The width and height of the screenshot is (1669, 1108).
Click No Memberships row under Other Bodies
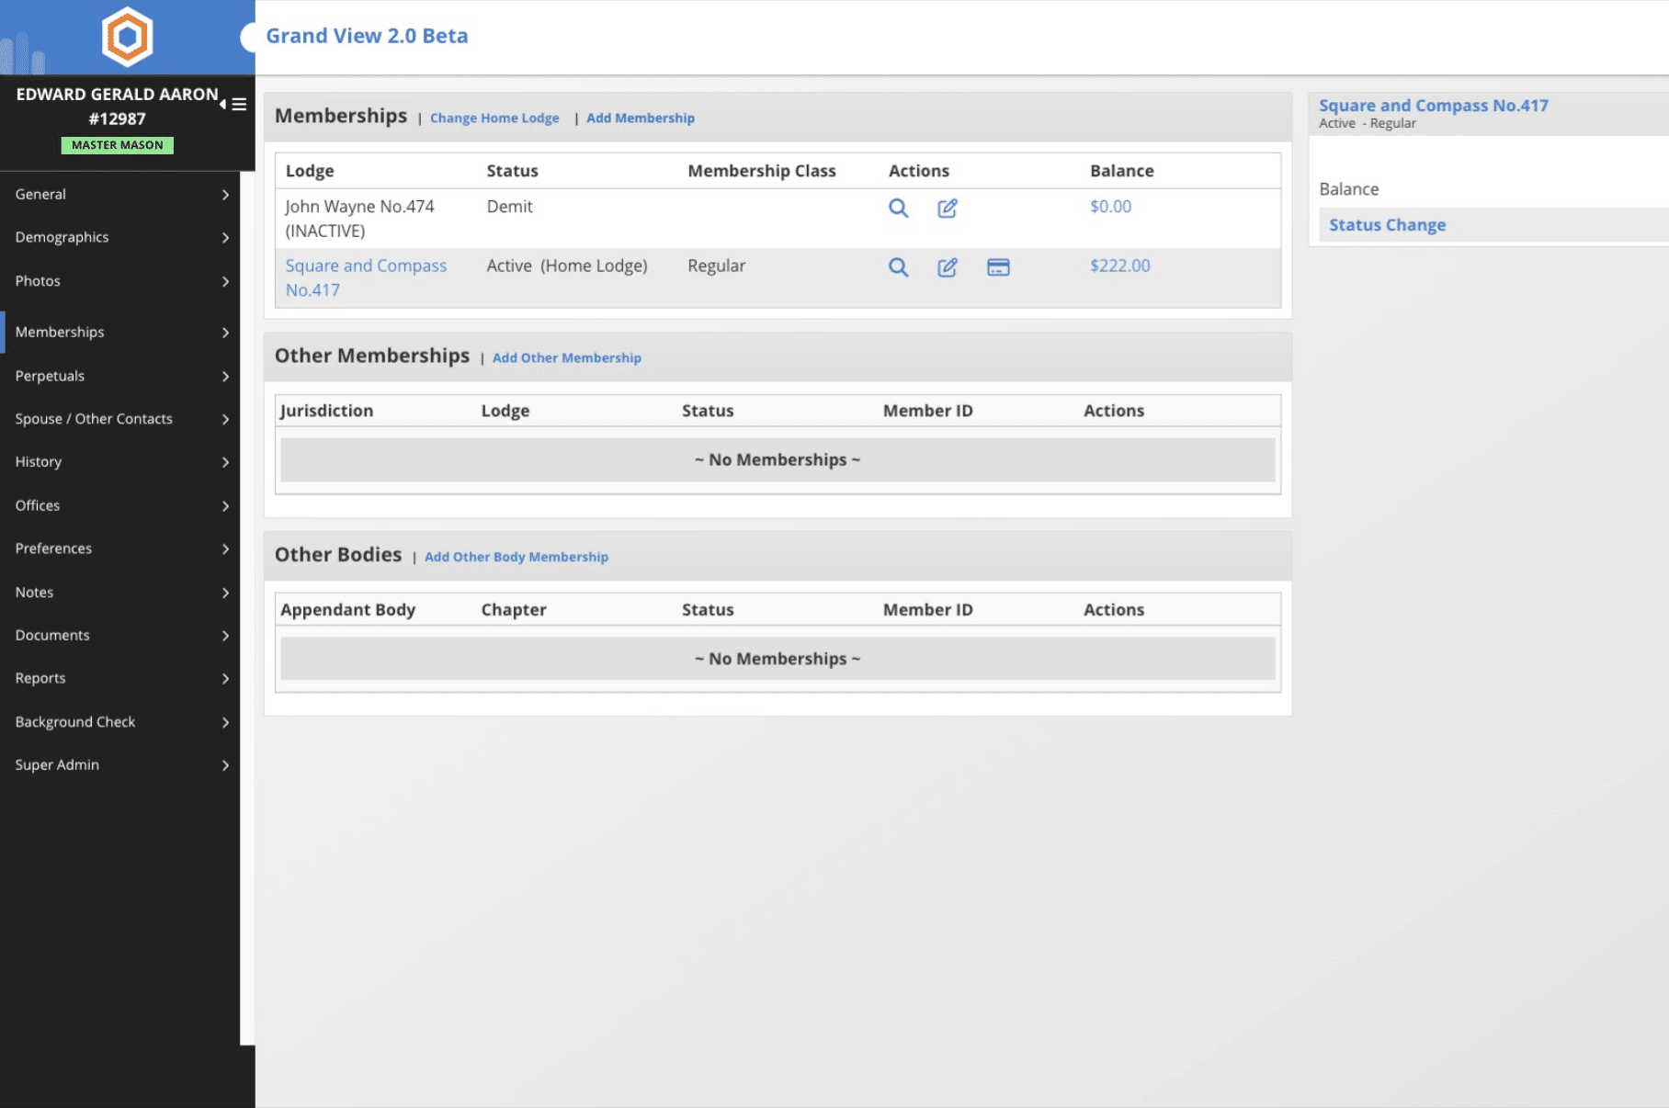tap(778, 659)
